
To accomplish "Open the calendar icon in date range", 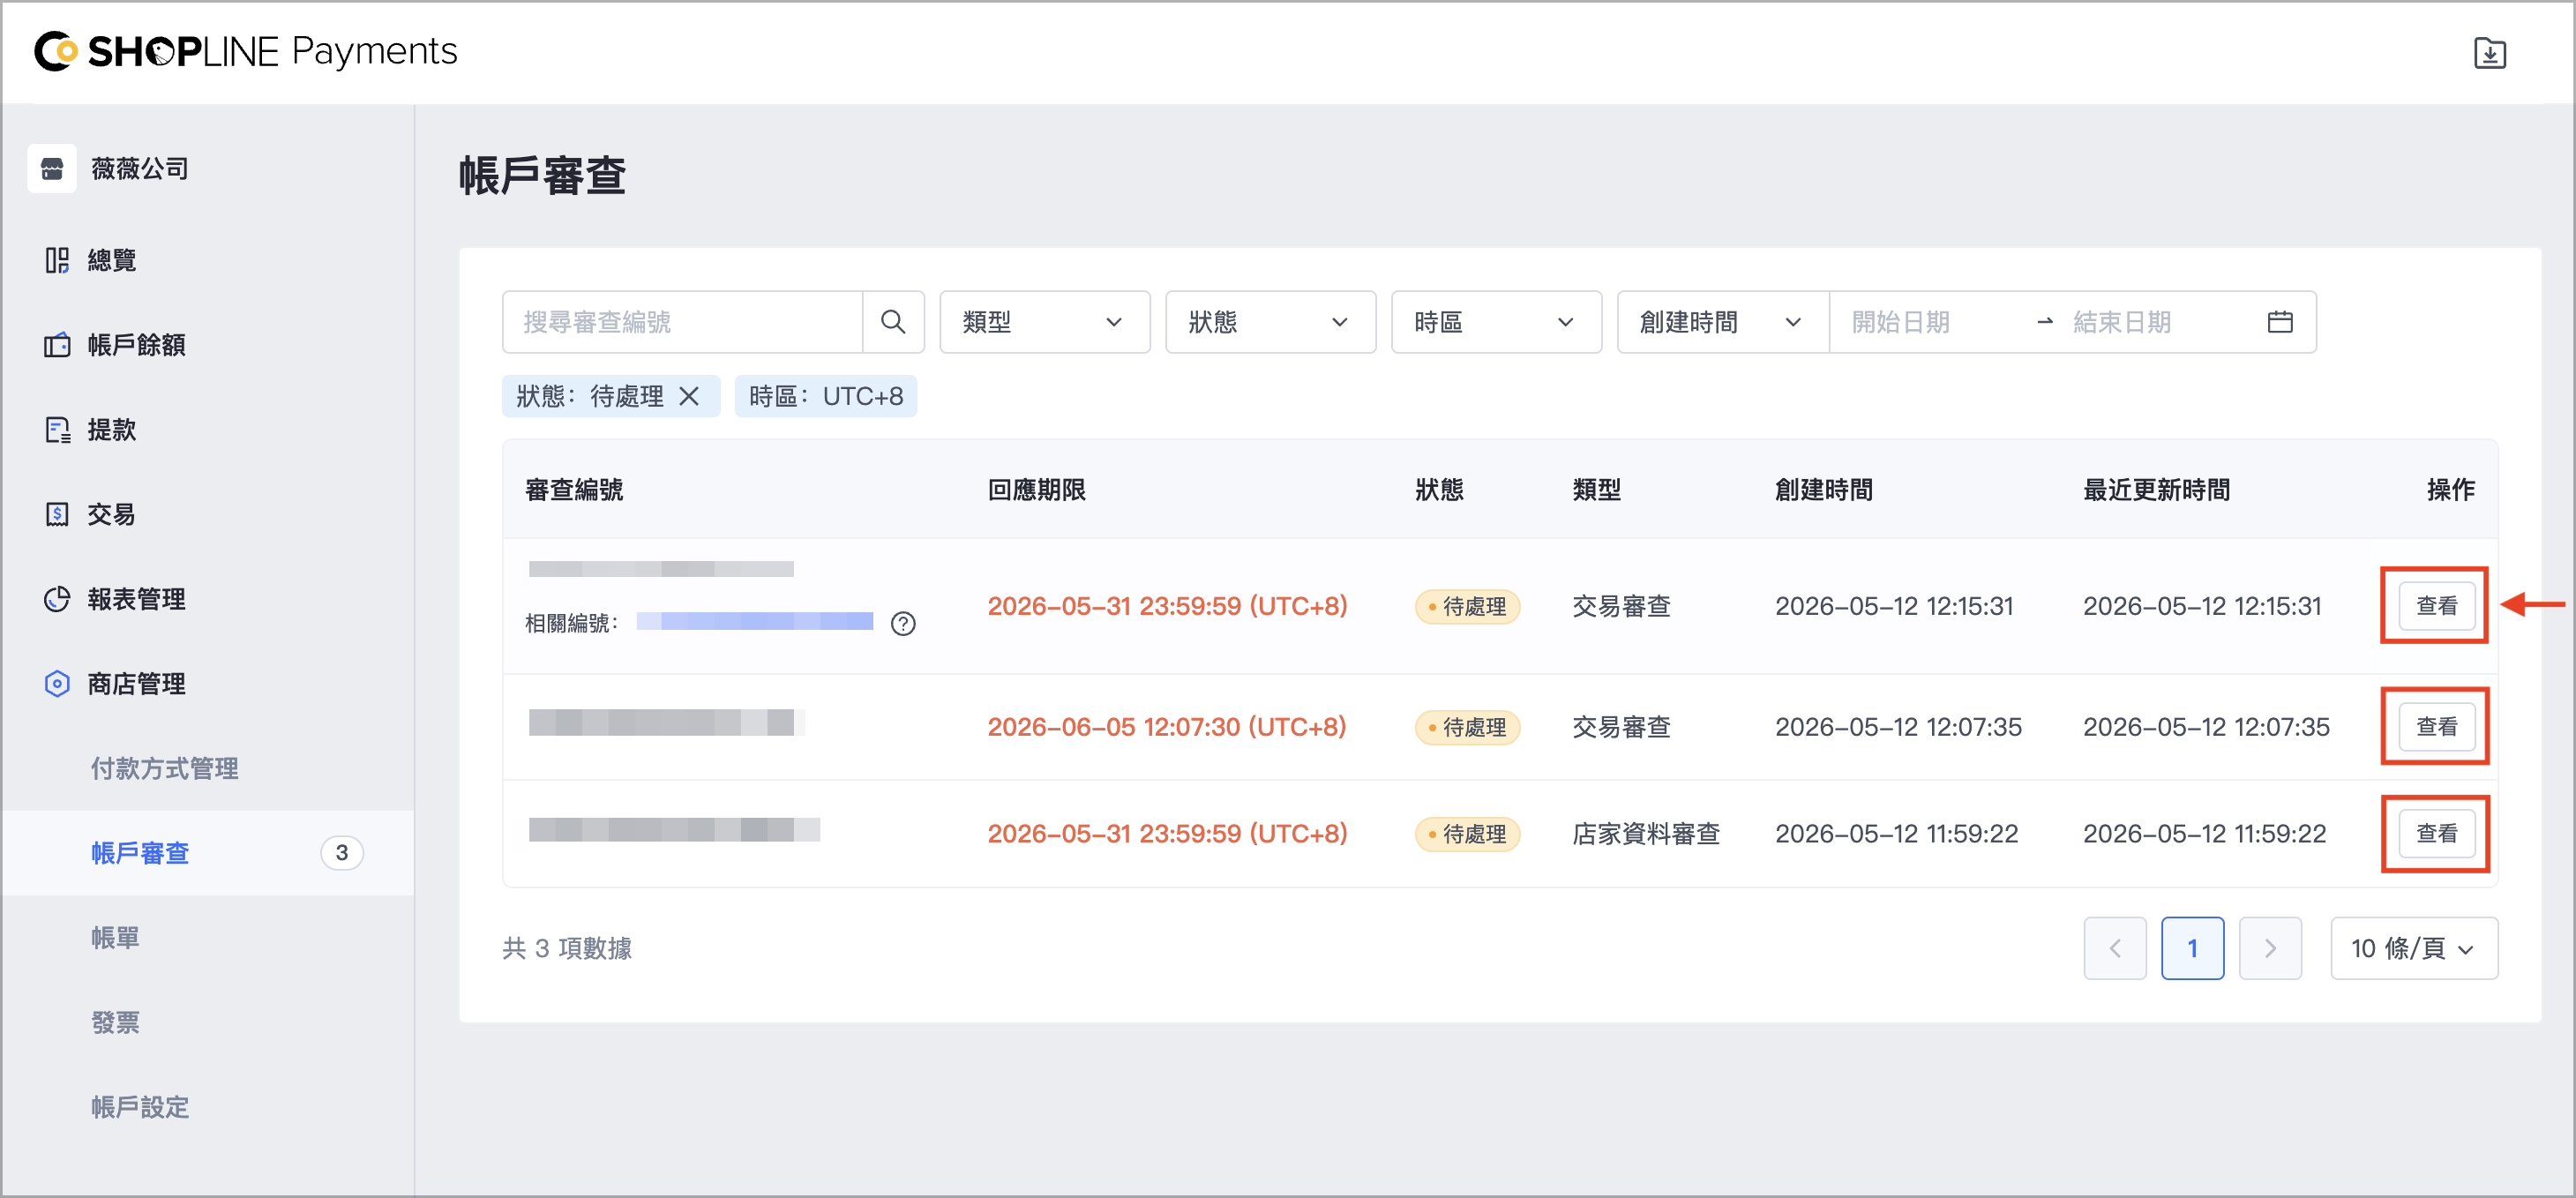I will 2280,322.
